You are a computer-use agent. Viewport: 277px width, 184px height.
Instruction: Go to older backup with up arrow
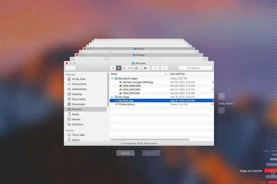221,97
